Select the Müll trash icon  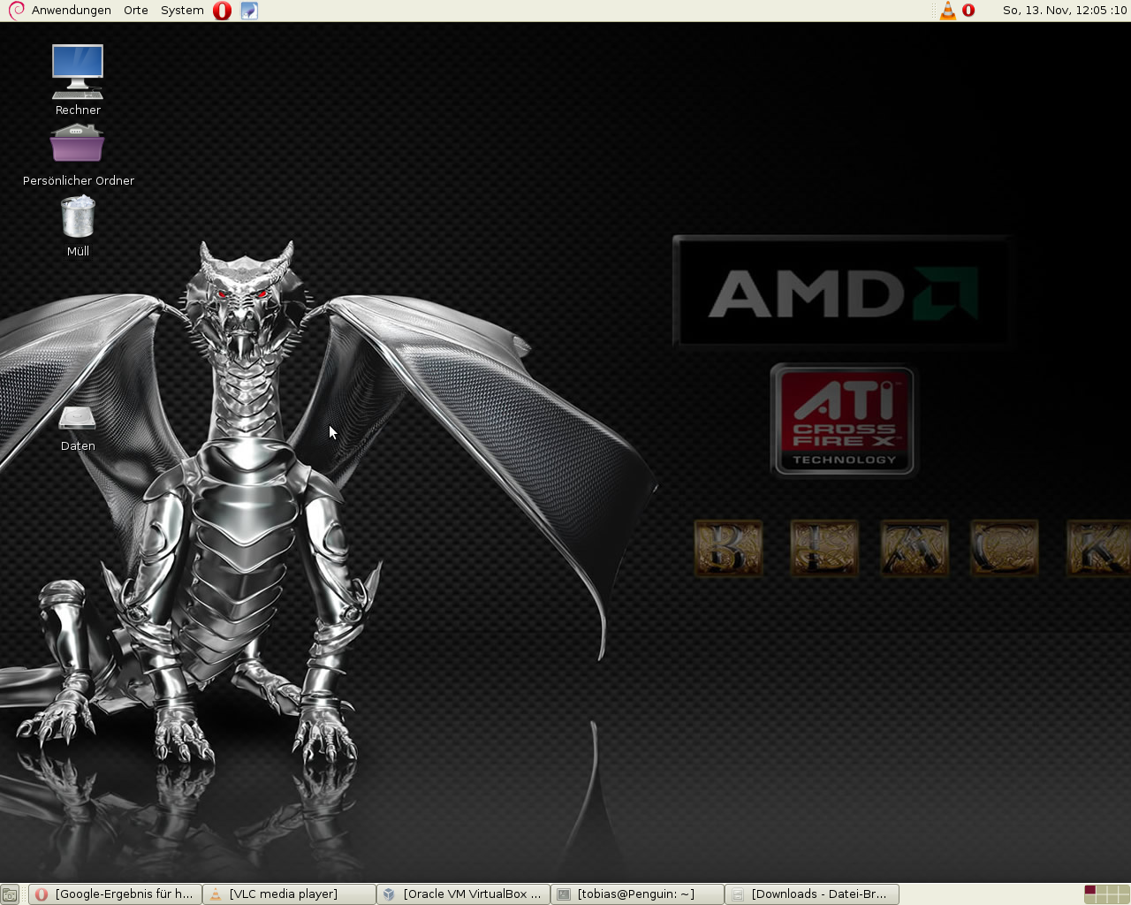(x=78, y=217)
